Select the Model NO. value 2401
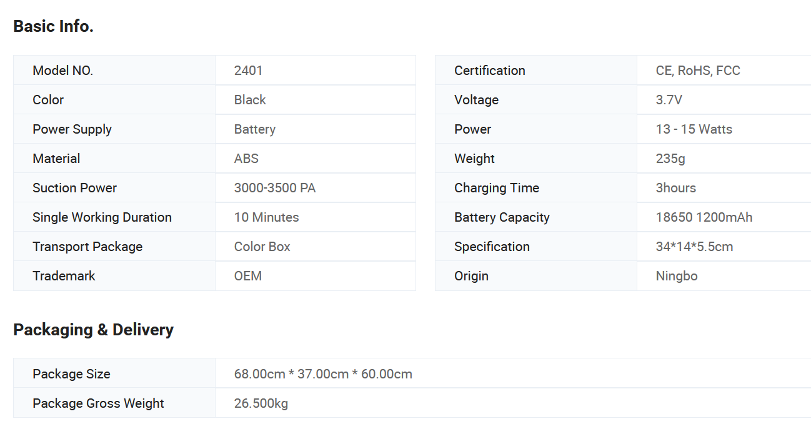 249,71
